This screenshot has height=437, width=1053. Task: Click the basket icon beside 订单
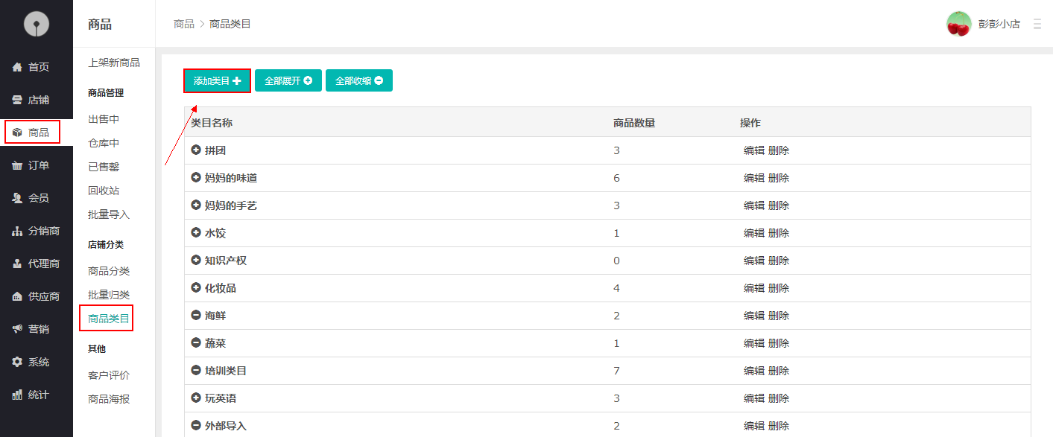click(x=17, y=165)
